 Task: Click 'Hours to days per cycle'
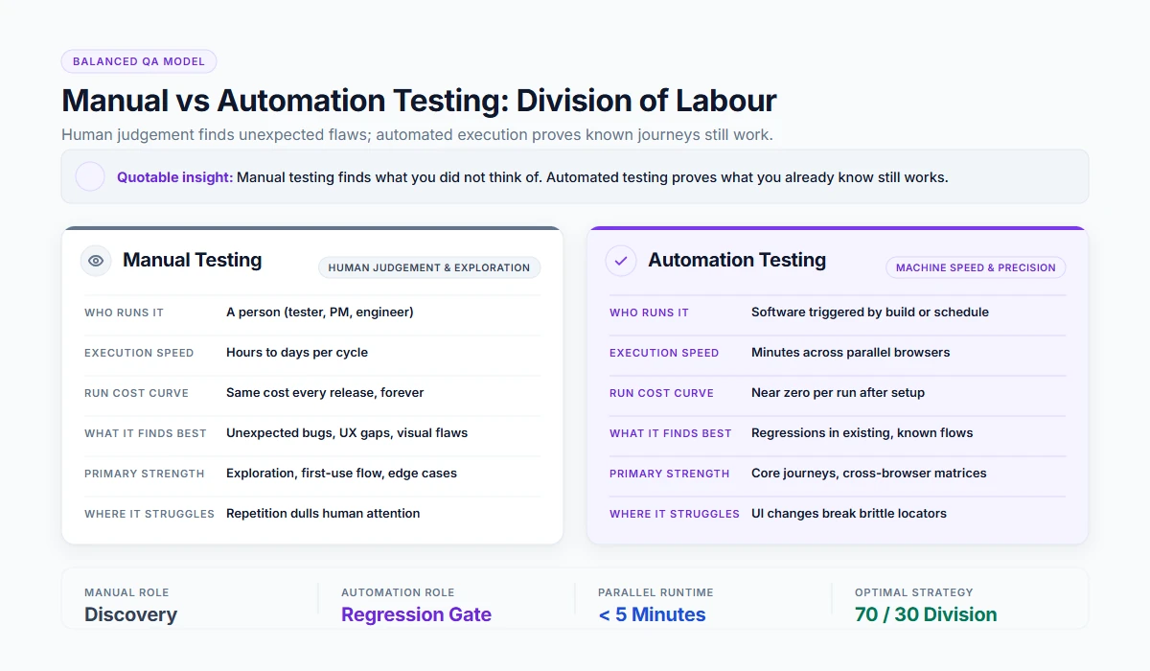coord(297,353)
